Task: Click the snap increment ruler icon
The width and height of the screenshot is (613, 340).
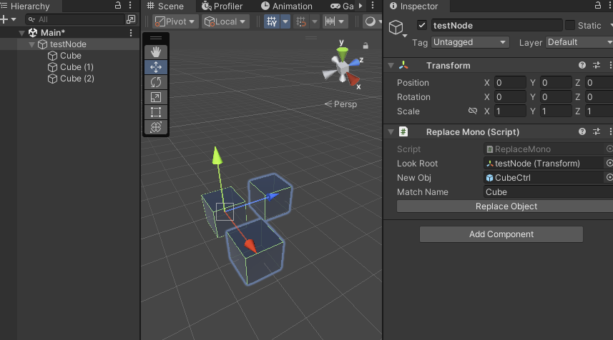Action: [x=330, y=21]
